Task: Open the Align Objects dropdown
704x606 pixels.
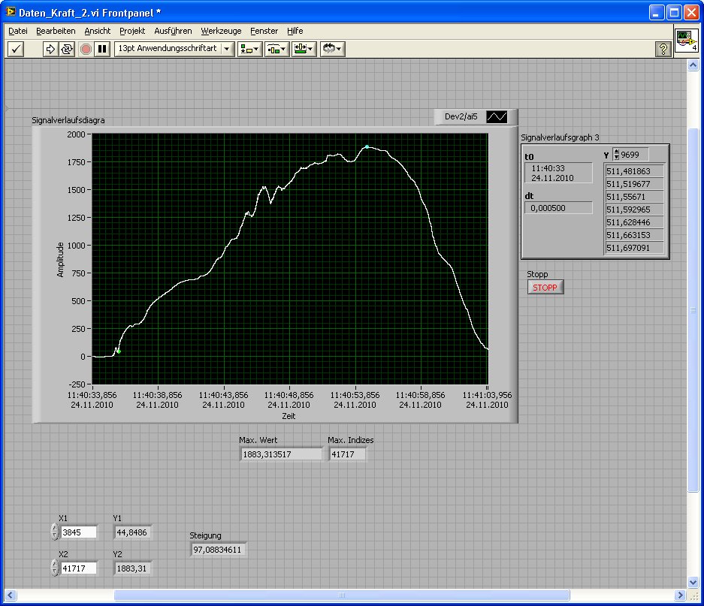Action: (249, 49)
